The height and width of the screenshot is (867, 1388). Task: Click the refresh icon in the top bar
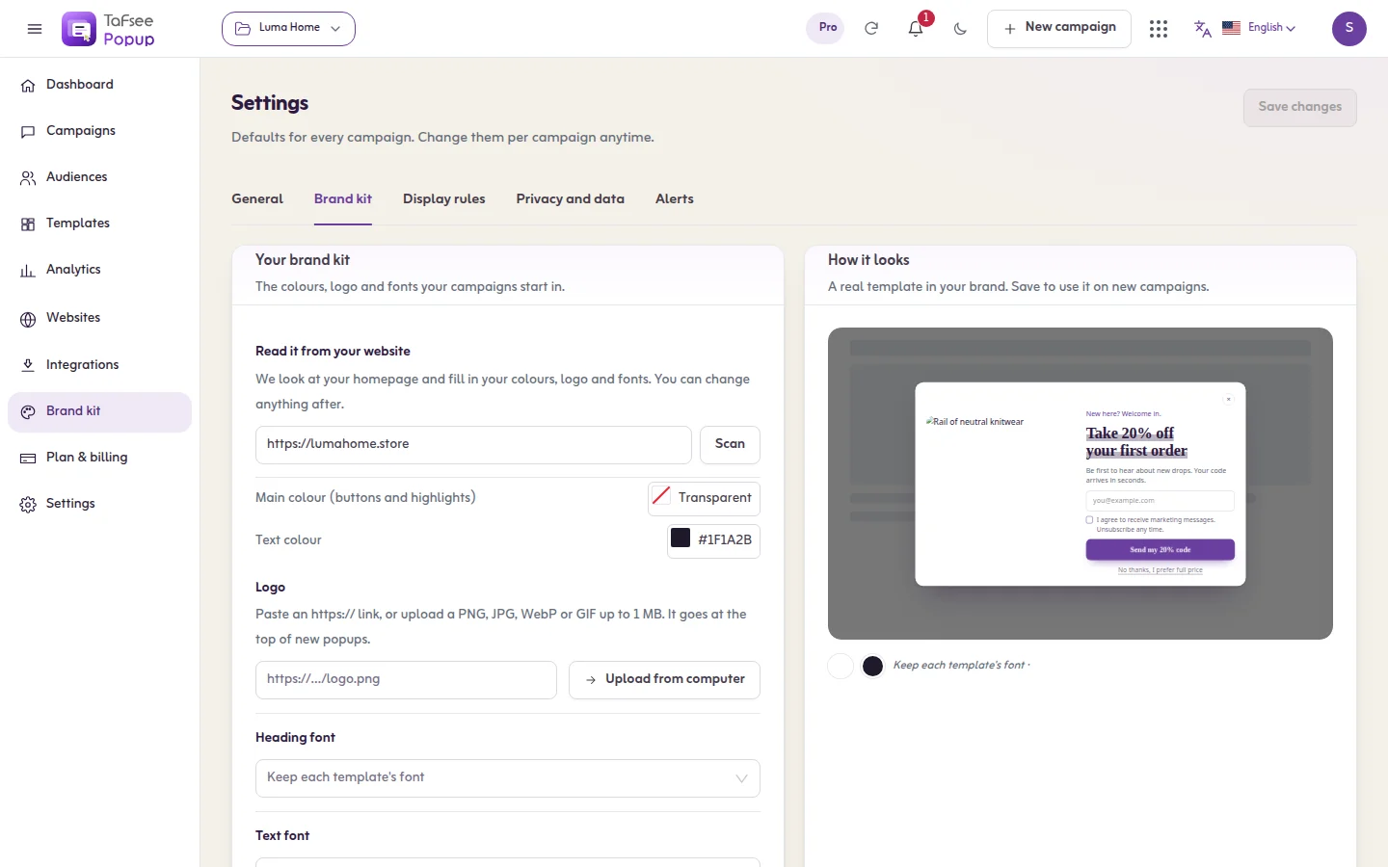(871, 29)
